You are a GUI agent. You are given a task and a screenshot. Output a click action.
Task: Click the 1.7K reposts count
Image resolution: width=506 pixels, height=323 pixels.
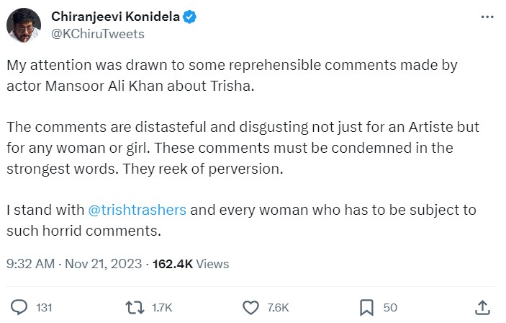[x=163, y=308]
